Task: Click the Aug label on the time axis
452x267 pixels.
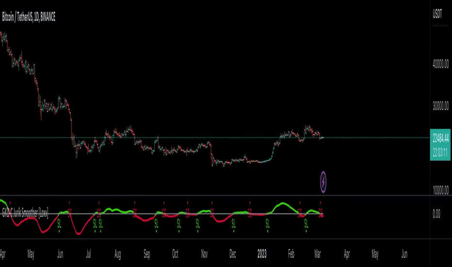Action: click(x=118, y=254)
